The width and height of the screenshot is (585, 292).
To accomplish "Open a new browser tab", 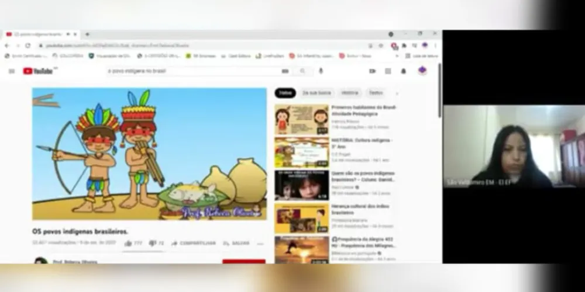I will click(x=87, y=34).
